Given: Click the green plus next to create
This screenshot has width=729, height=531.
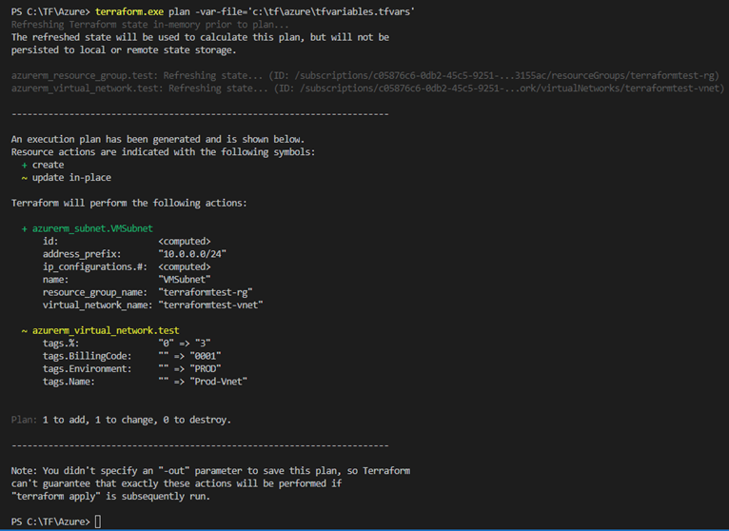Looking at the screenshot, I should [24, 165].
